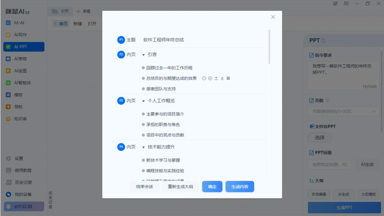The image size is (384, 216).
Task: Click 结束会话 to end the session
Action: point(144,187)
